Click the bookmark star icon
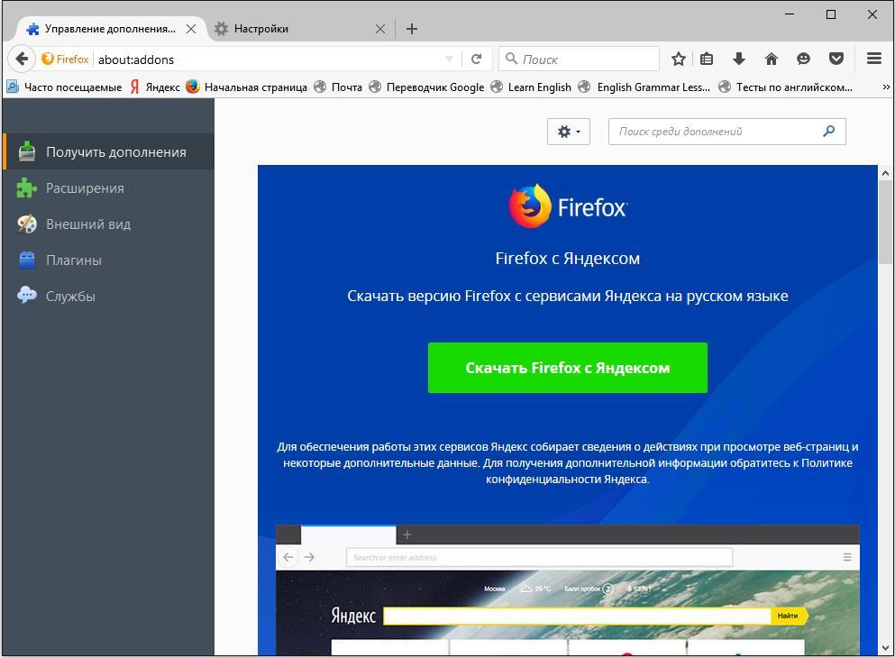The height and width of the screenshot is (658, 895). (679, 59)
